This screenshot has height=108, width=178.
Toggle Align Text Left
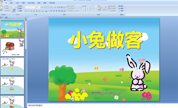[x=51, y=11]
